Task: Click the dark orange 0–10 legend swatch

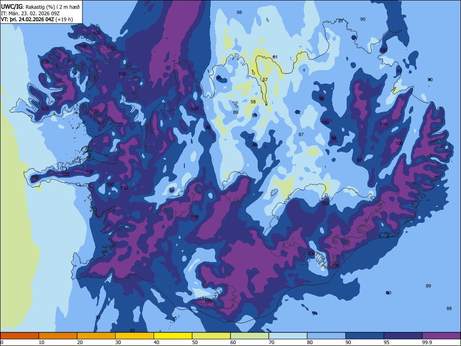Action: click(x=19, y=336)
